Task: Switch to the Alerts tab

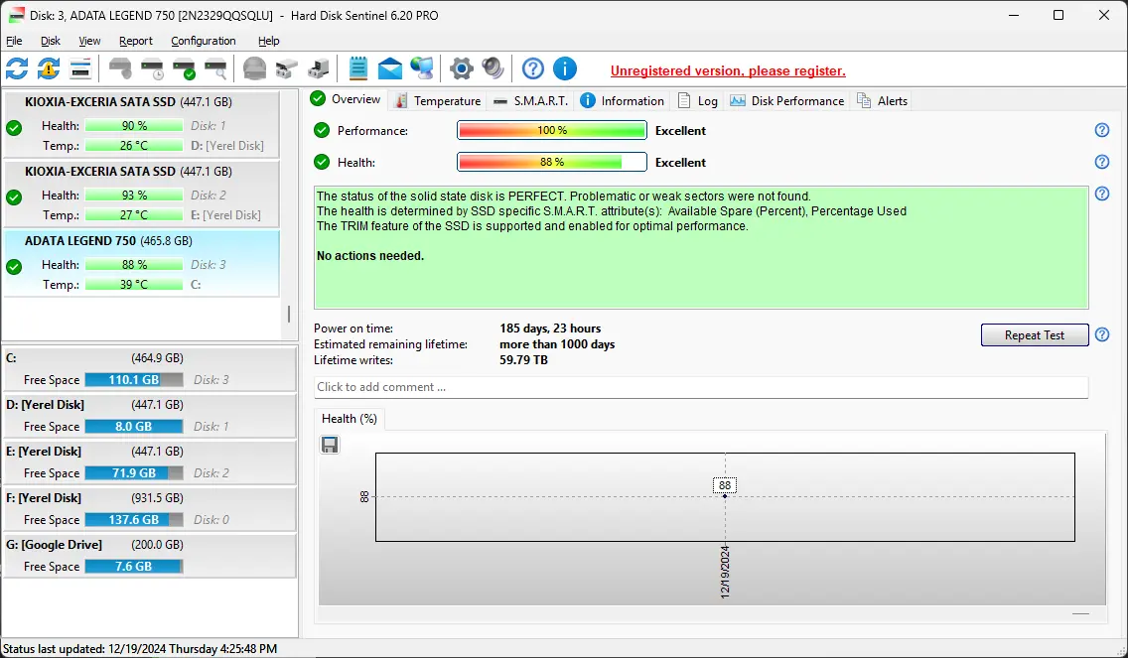Action: click(x=882, y=100)
